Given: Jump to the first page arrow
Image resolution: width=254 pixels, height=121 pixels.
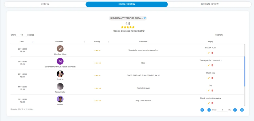Looking at the screenshot, I should [202, 110].
